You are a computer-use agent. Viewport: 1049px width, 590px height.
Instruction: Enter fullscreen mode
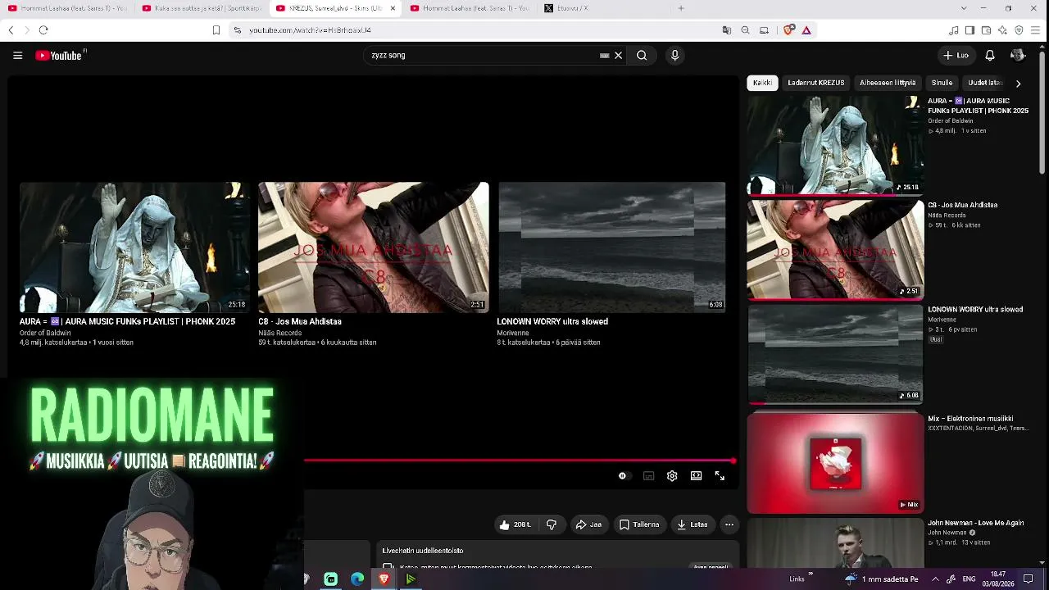[x=720, y=476]
